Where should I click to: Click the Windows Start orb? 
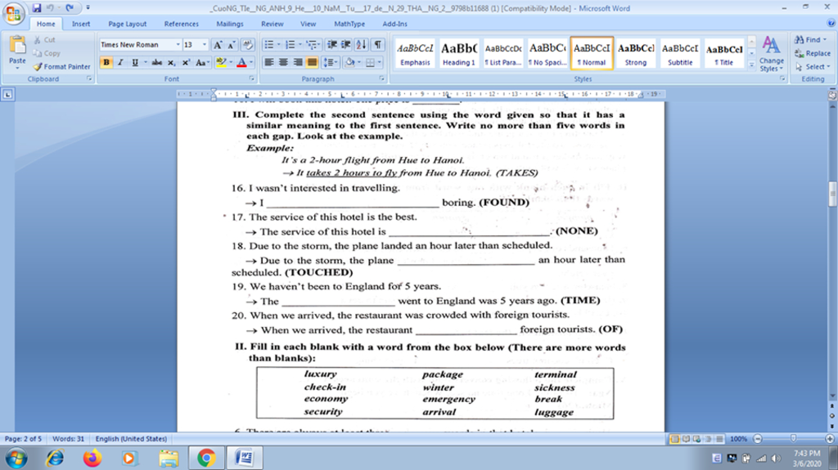[16, 459]
